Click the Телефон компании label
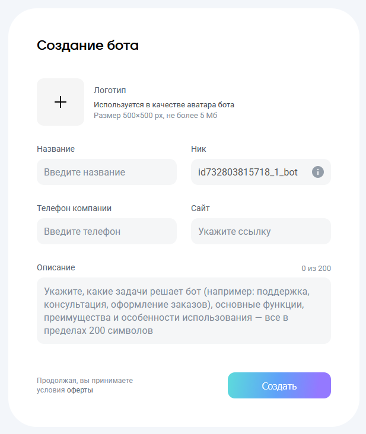The height and width of the screenshot is (434, 366). pyautogui.click(x=74, y=208)
